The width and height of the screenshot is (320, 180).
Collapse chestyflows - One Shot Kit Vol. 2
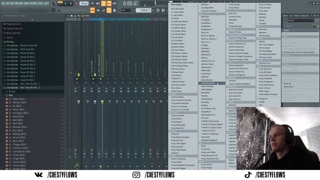coord(23,88)
